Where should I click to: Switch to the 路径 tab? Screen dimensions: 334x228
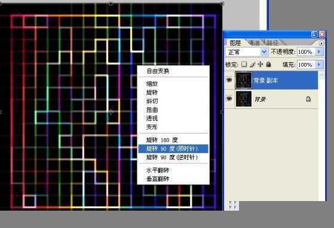coord(272,43)
